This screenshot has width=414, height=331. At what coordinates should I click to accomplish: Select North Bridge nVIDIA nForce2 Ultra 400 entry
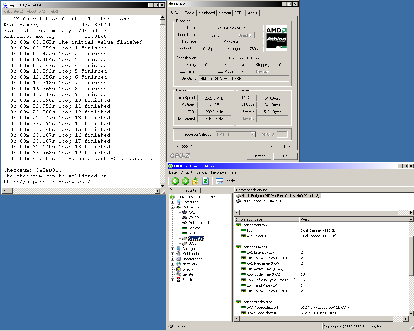(278, 196)
